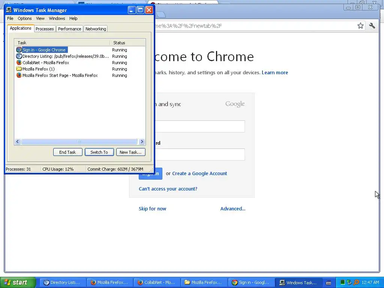This screenshot has width=384, height=288.
Task: Switch to the Networking tab
Action: click(x=96, y=28)
